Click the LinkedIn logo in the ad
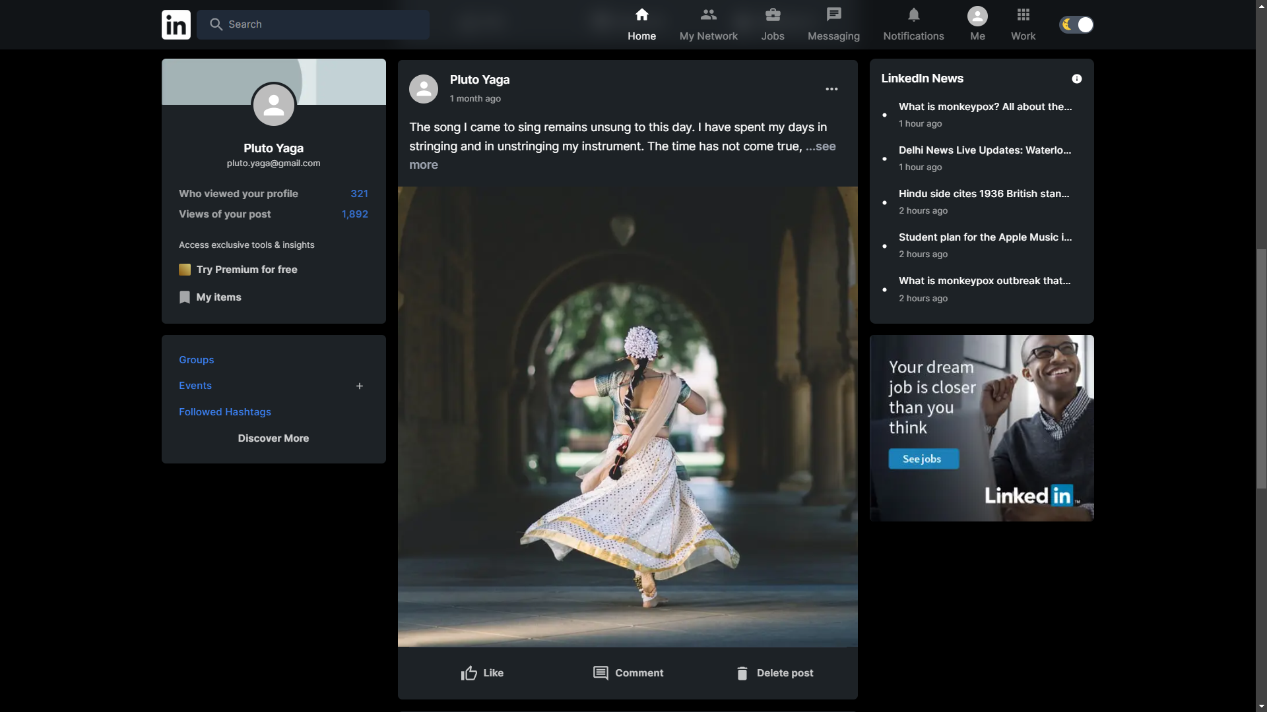 (x=1031, y=495)
